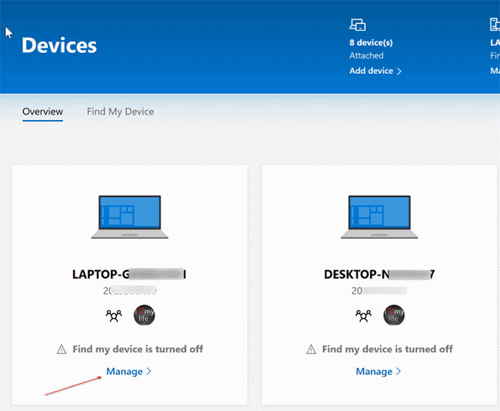Viewport: 500px width, 411px height.
Task: Click the warning triangle icon on DESKTOP card
Action: [312, 349]
